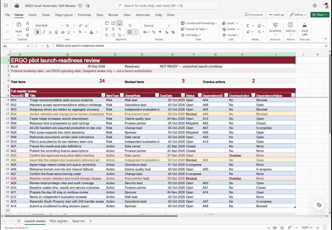
Task: Open the settings gear icon
Action: pos(315,6)
